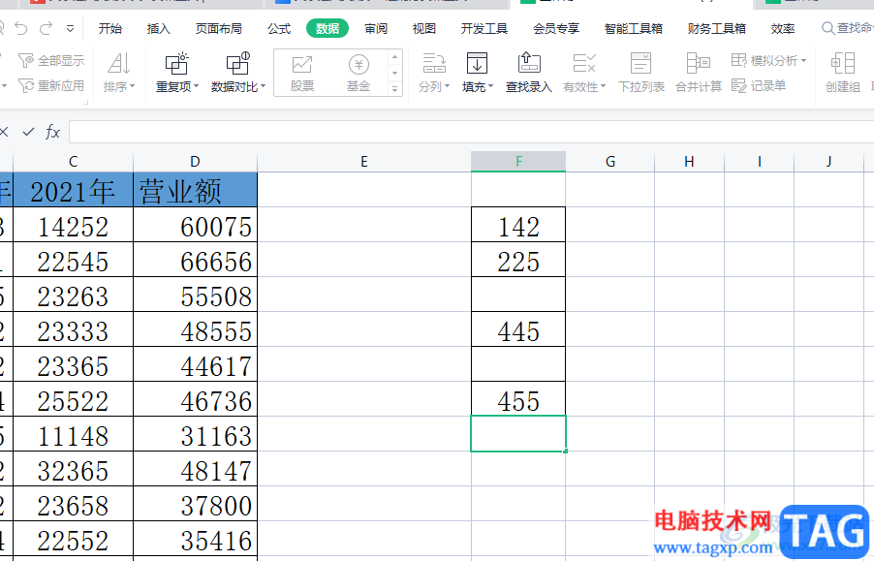Open the 视图 tab
Viewport: 874px width, 561px height.
tap(424, 28)
